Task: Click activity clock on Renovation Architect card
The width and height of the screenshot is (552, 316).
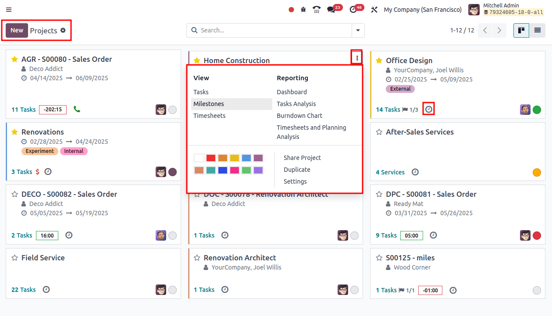Action: [x=225, y=289]
